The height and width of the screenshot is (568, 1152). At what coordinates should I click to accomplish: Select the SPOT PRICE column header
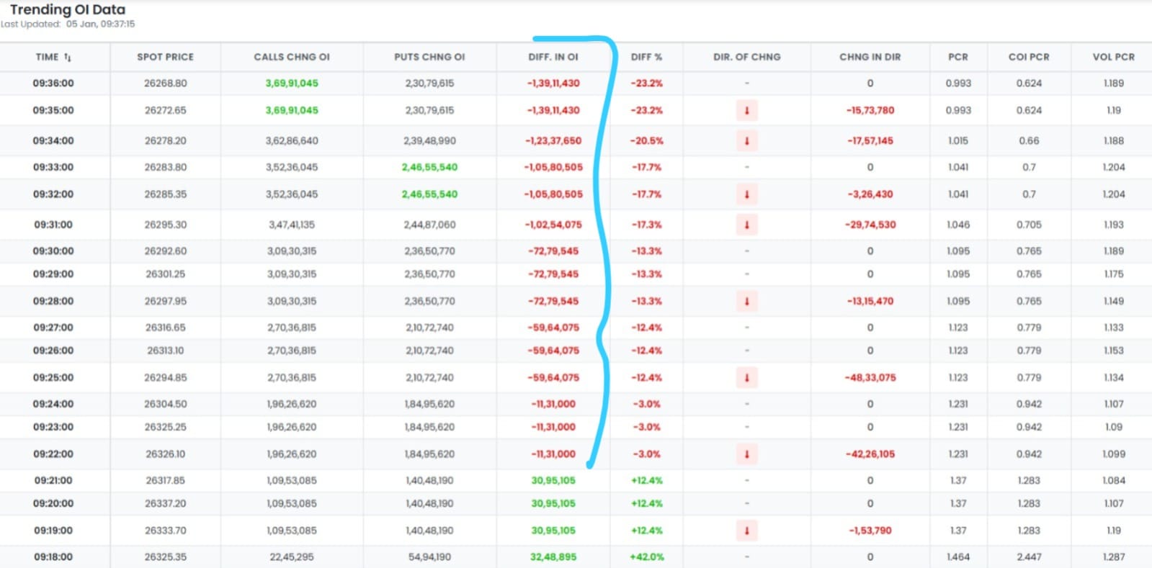(x=165, y=57)
